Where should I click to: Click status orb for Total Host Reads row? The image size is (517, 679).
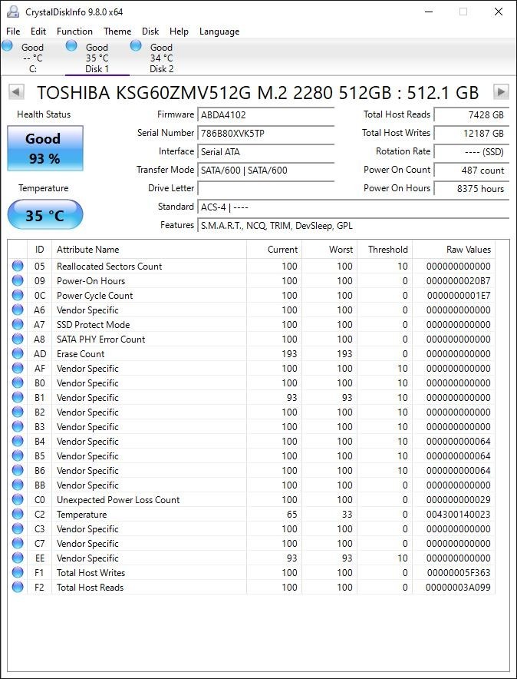[x=18, y=587]
